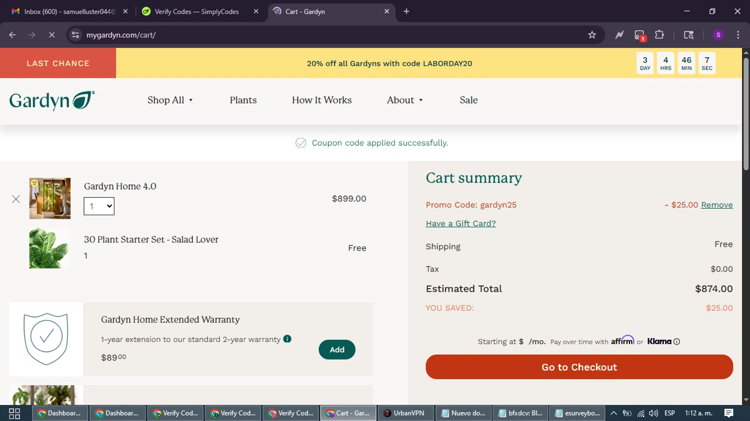Open esurveybo... window from taskbar
Screen dimensions: 750x421
click(x=577, y=414)
